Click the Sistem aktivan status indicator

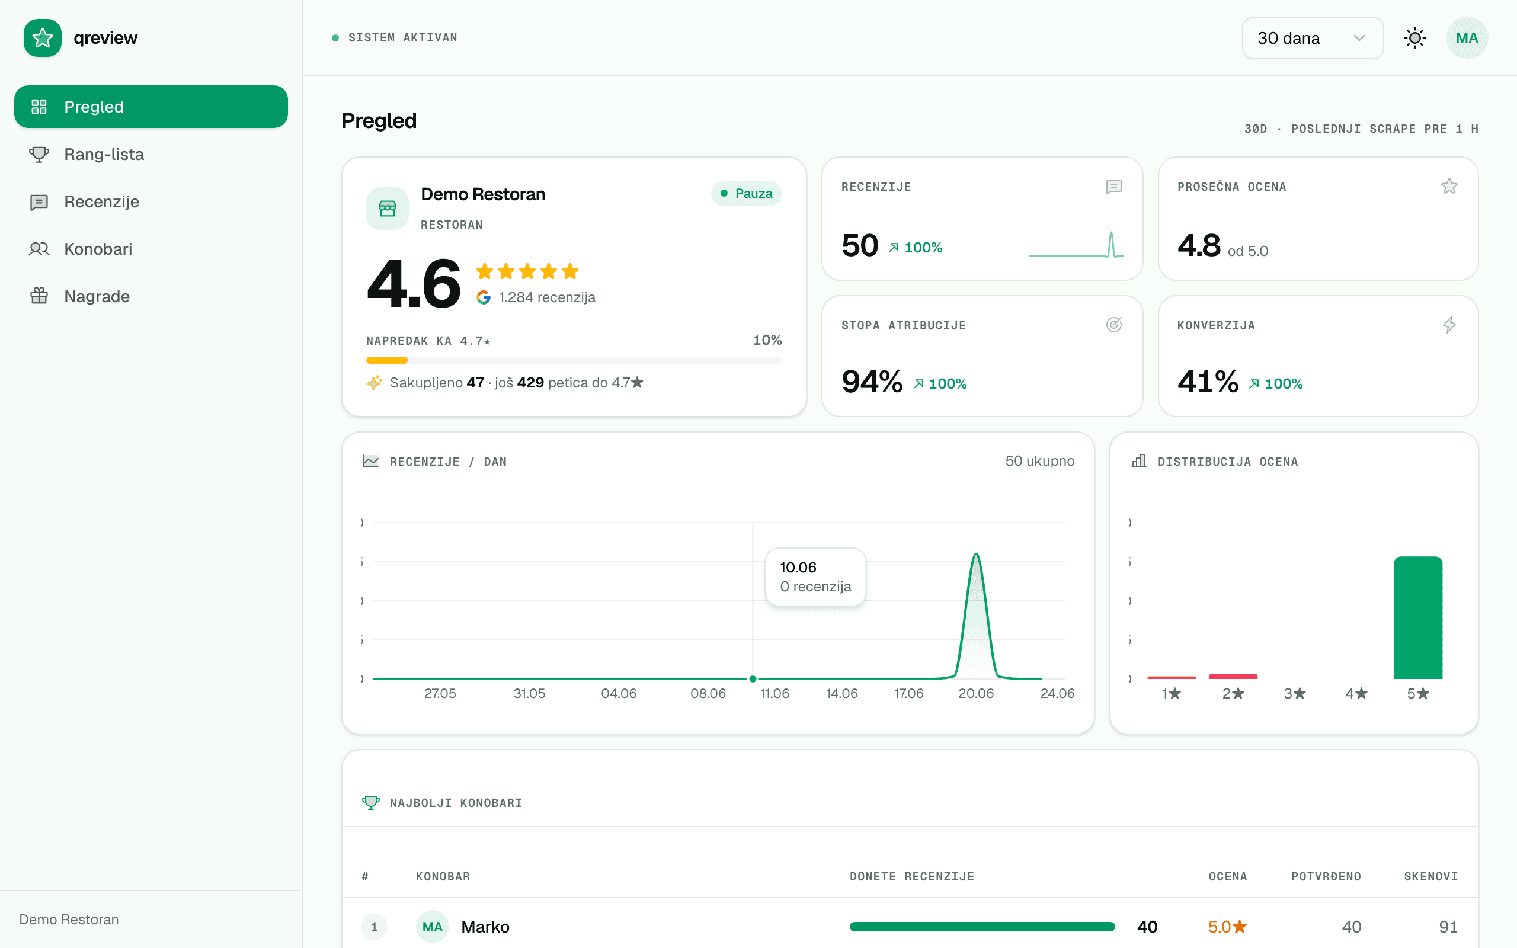[x=394, y=37]
